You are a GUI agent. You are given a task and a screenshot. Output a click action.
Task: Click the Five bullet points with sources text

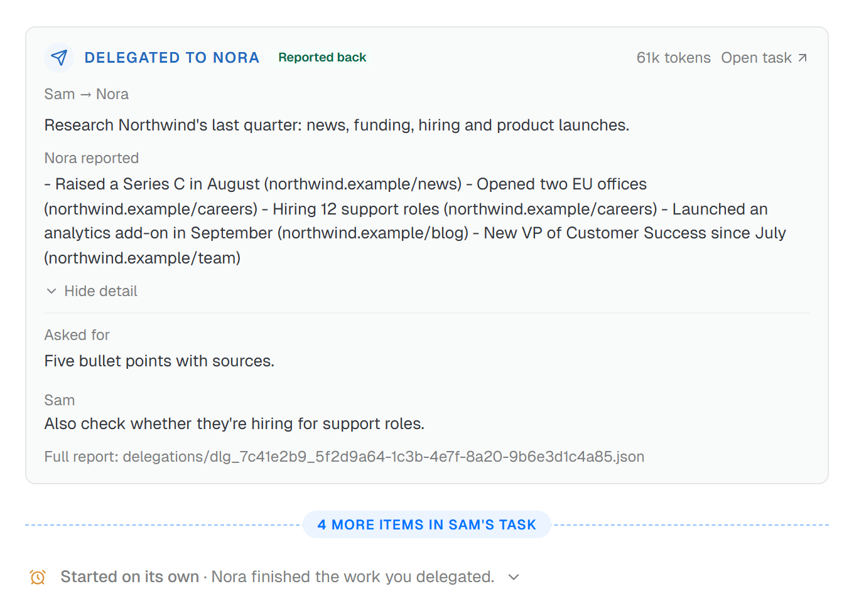(x=159, y=361)
